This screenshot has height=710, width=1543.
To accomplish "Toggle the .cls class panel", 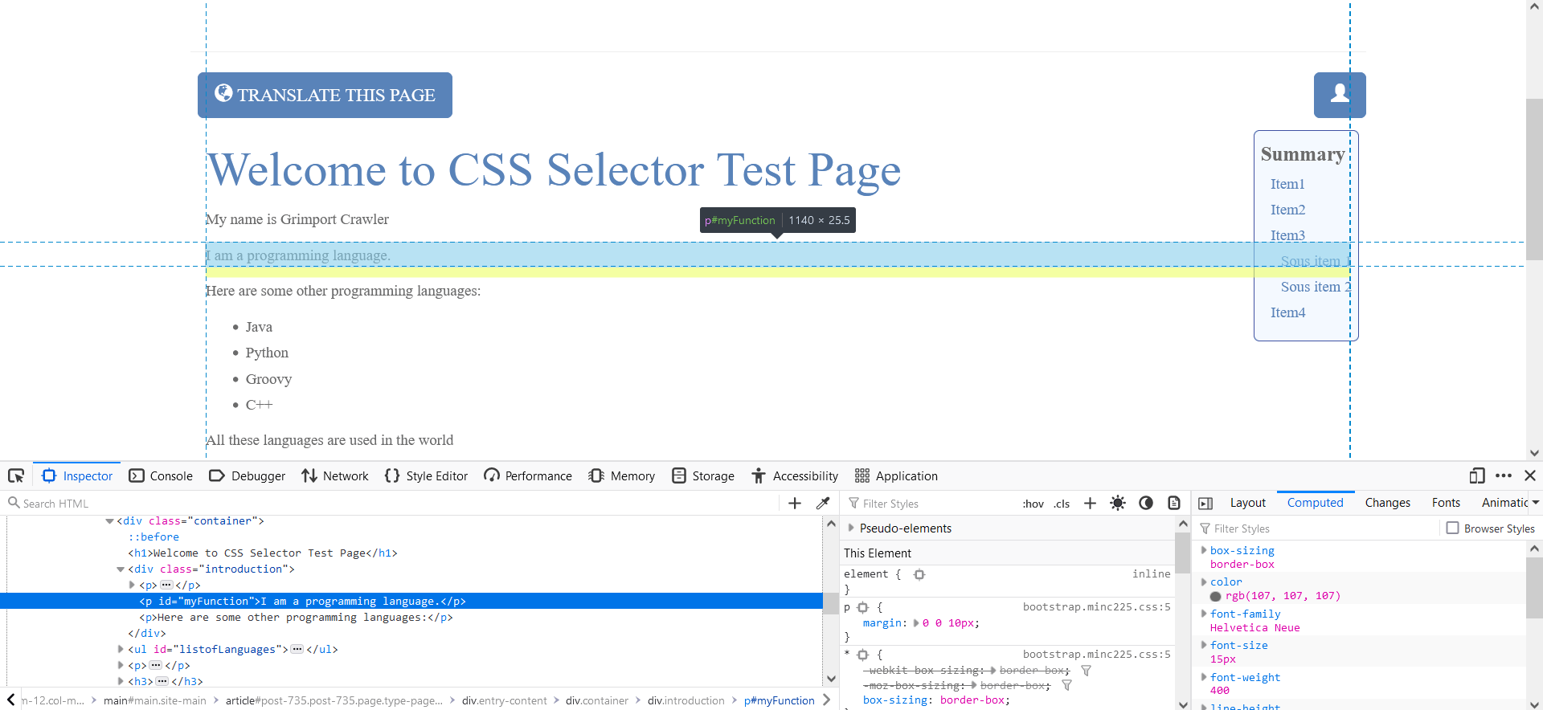I will [x=1062, y=504].
